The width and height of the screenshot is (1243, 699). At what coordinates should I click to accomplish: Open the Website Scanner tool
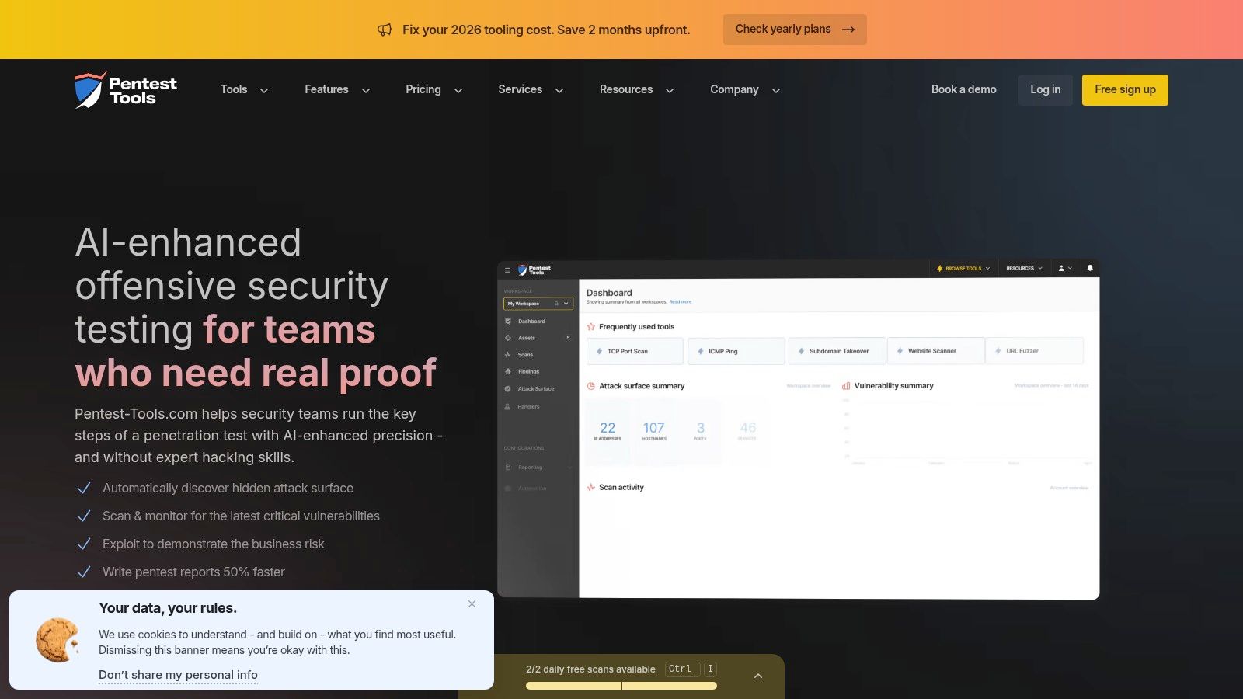pos(935,351)
